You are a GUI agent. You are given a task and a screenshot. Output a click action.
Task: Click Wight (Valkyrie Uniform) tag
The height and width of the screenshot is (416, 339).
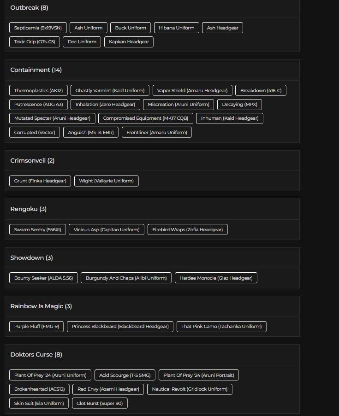[x=107, y=181]
